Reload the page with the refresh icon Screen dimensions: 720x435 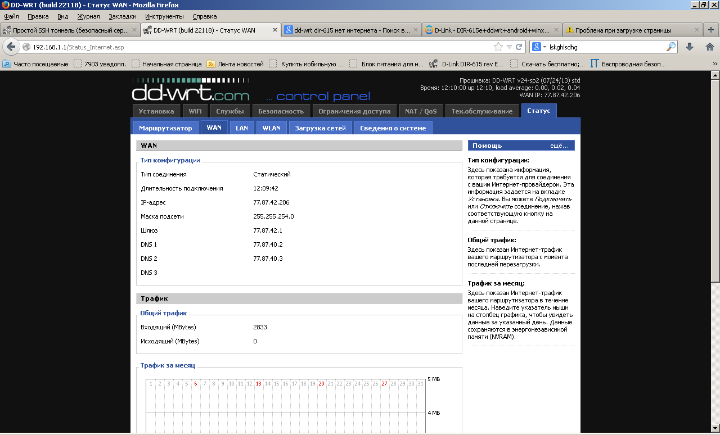[x=519, y=47]
